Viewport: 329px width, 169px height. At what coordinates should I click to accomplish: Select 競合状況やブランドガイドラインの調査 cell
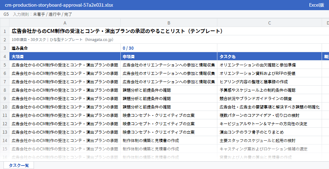(269, 98)
